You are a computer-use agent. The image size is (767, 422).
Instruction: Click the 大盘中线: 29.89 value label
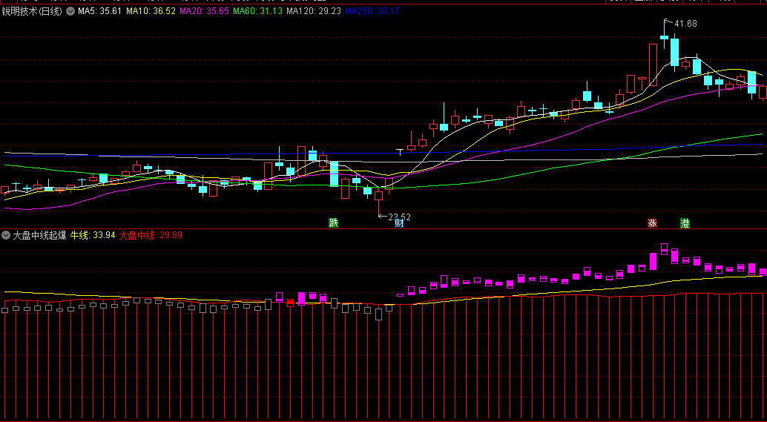click(151, 235)
